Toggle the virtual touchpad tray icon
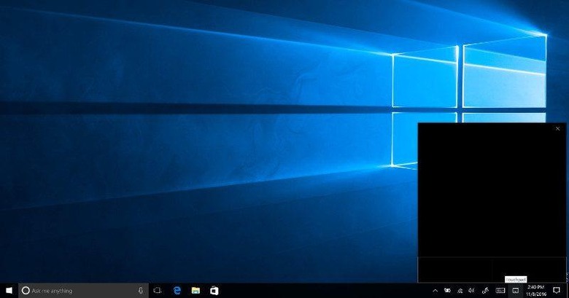Image resolution: width=569 pixels, height=298 pixels. tap(515, 291)
